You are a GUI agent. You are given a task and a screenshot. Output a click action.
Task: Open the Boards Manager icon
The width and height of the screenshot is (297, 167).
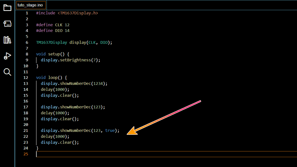click(7, 24)
